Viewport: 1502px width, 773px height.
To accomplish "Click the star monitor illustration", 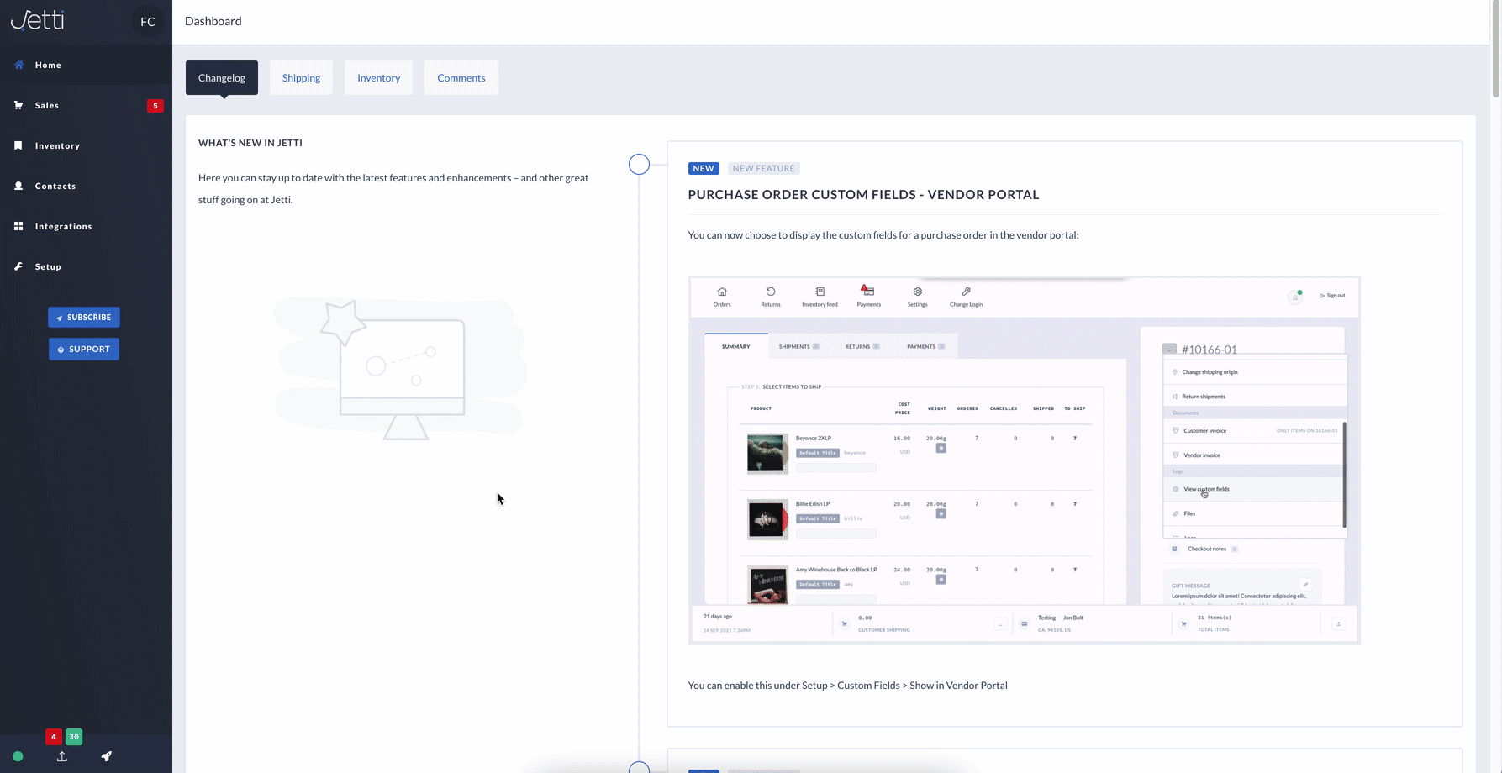I will pos(400,368).
